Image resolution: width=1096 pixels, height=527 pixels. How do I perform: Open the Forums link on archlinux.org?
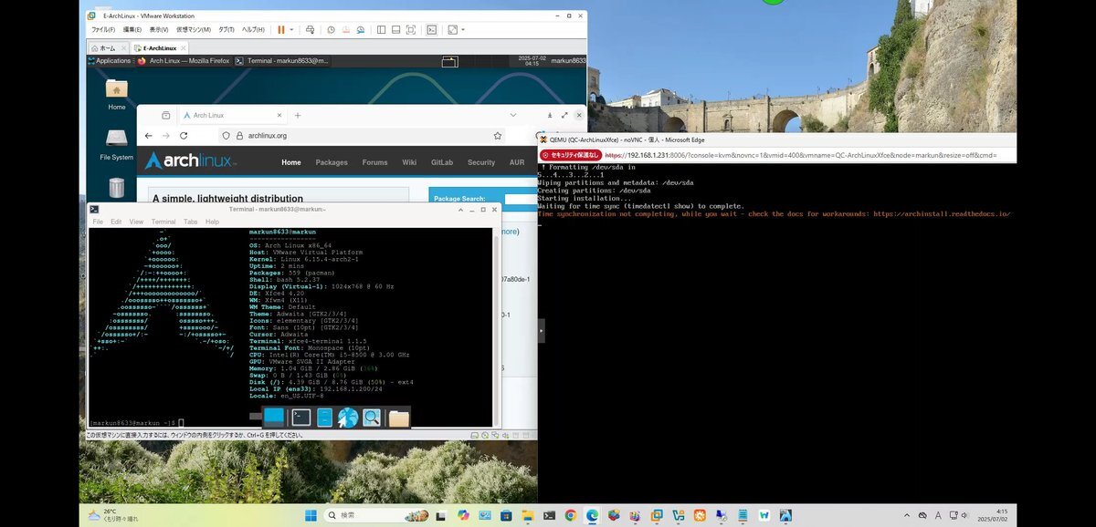375,162
